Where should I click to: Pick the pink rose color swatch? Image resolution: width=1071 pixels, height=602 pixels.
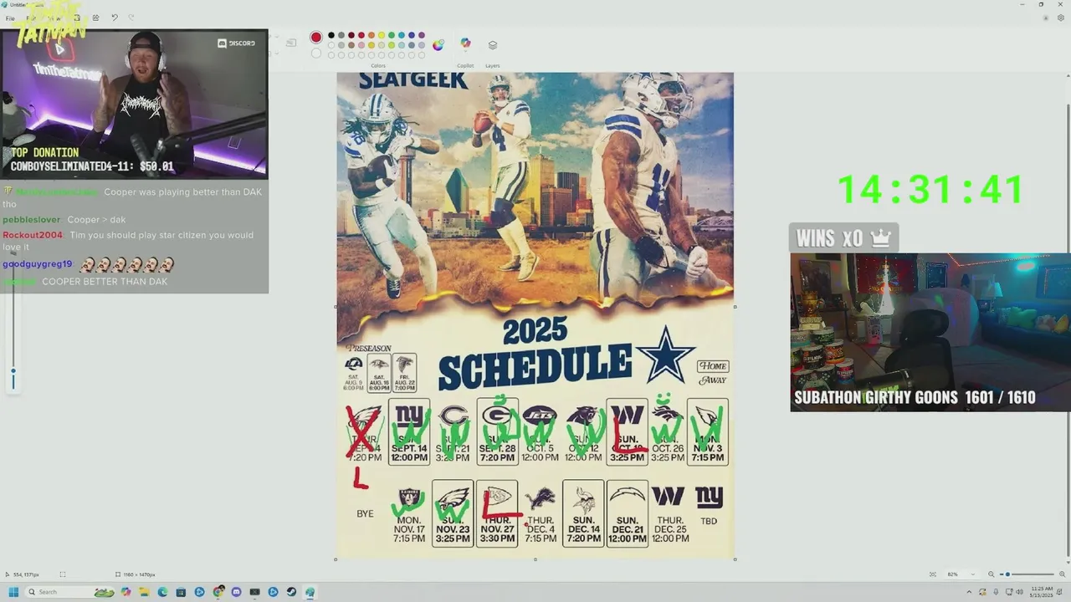point(361,45)
